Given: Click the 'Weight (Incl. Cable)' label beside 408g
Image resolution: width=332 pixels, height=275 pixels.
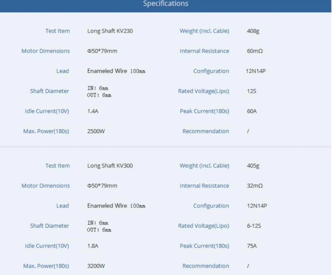Looking at the screenshot, I should [x=204, y=31].
